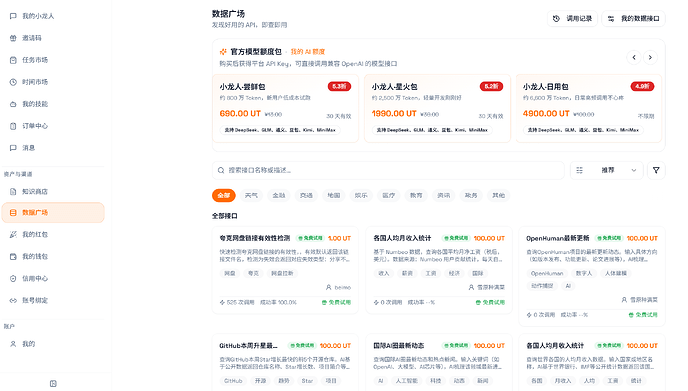Image resolution: width=688 pixels, height=391 pixels.
Task: Click 1990.00 UT price on 星火包
Action: pyautogui.click(x=394, y=114)
